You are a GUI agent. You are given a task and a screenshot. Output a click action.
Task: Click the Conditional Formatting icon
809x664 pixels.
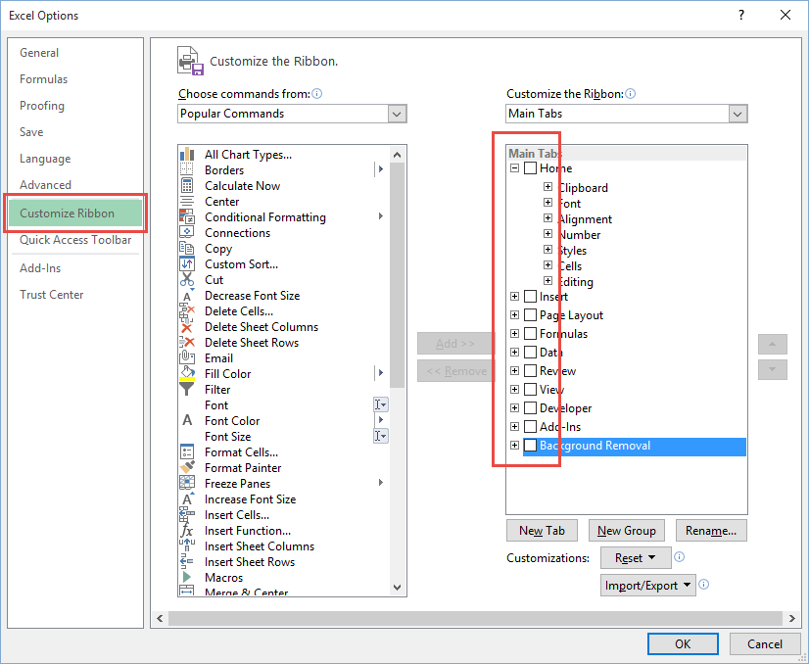187,216
